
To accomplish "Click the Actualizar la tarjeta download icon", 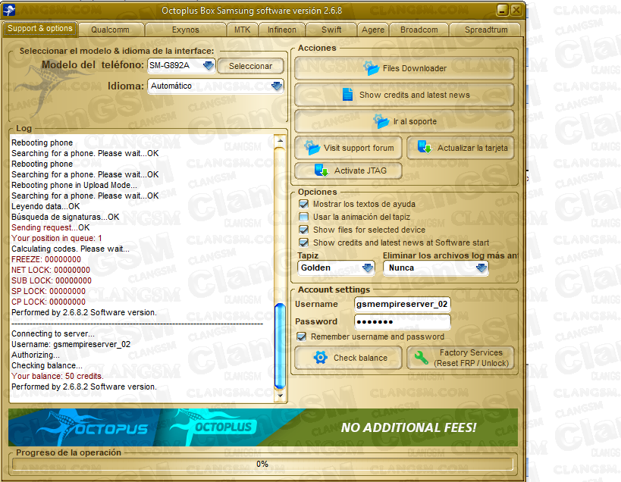I will (x=425, y=147).
